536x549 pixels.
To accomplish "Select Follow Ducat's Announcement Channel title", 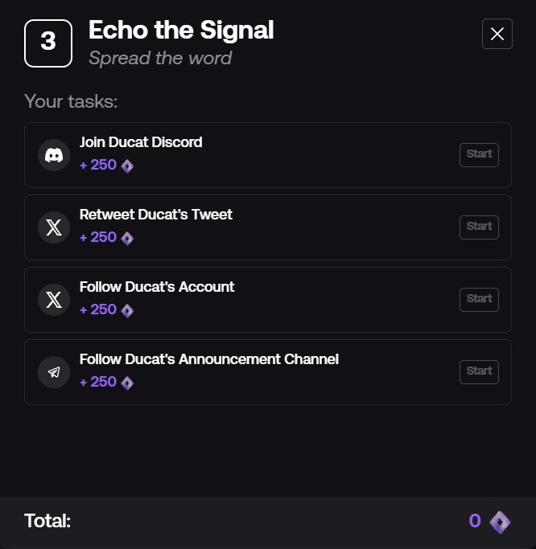I will coord(209,359).
